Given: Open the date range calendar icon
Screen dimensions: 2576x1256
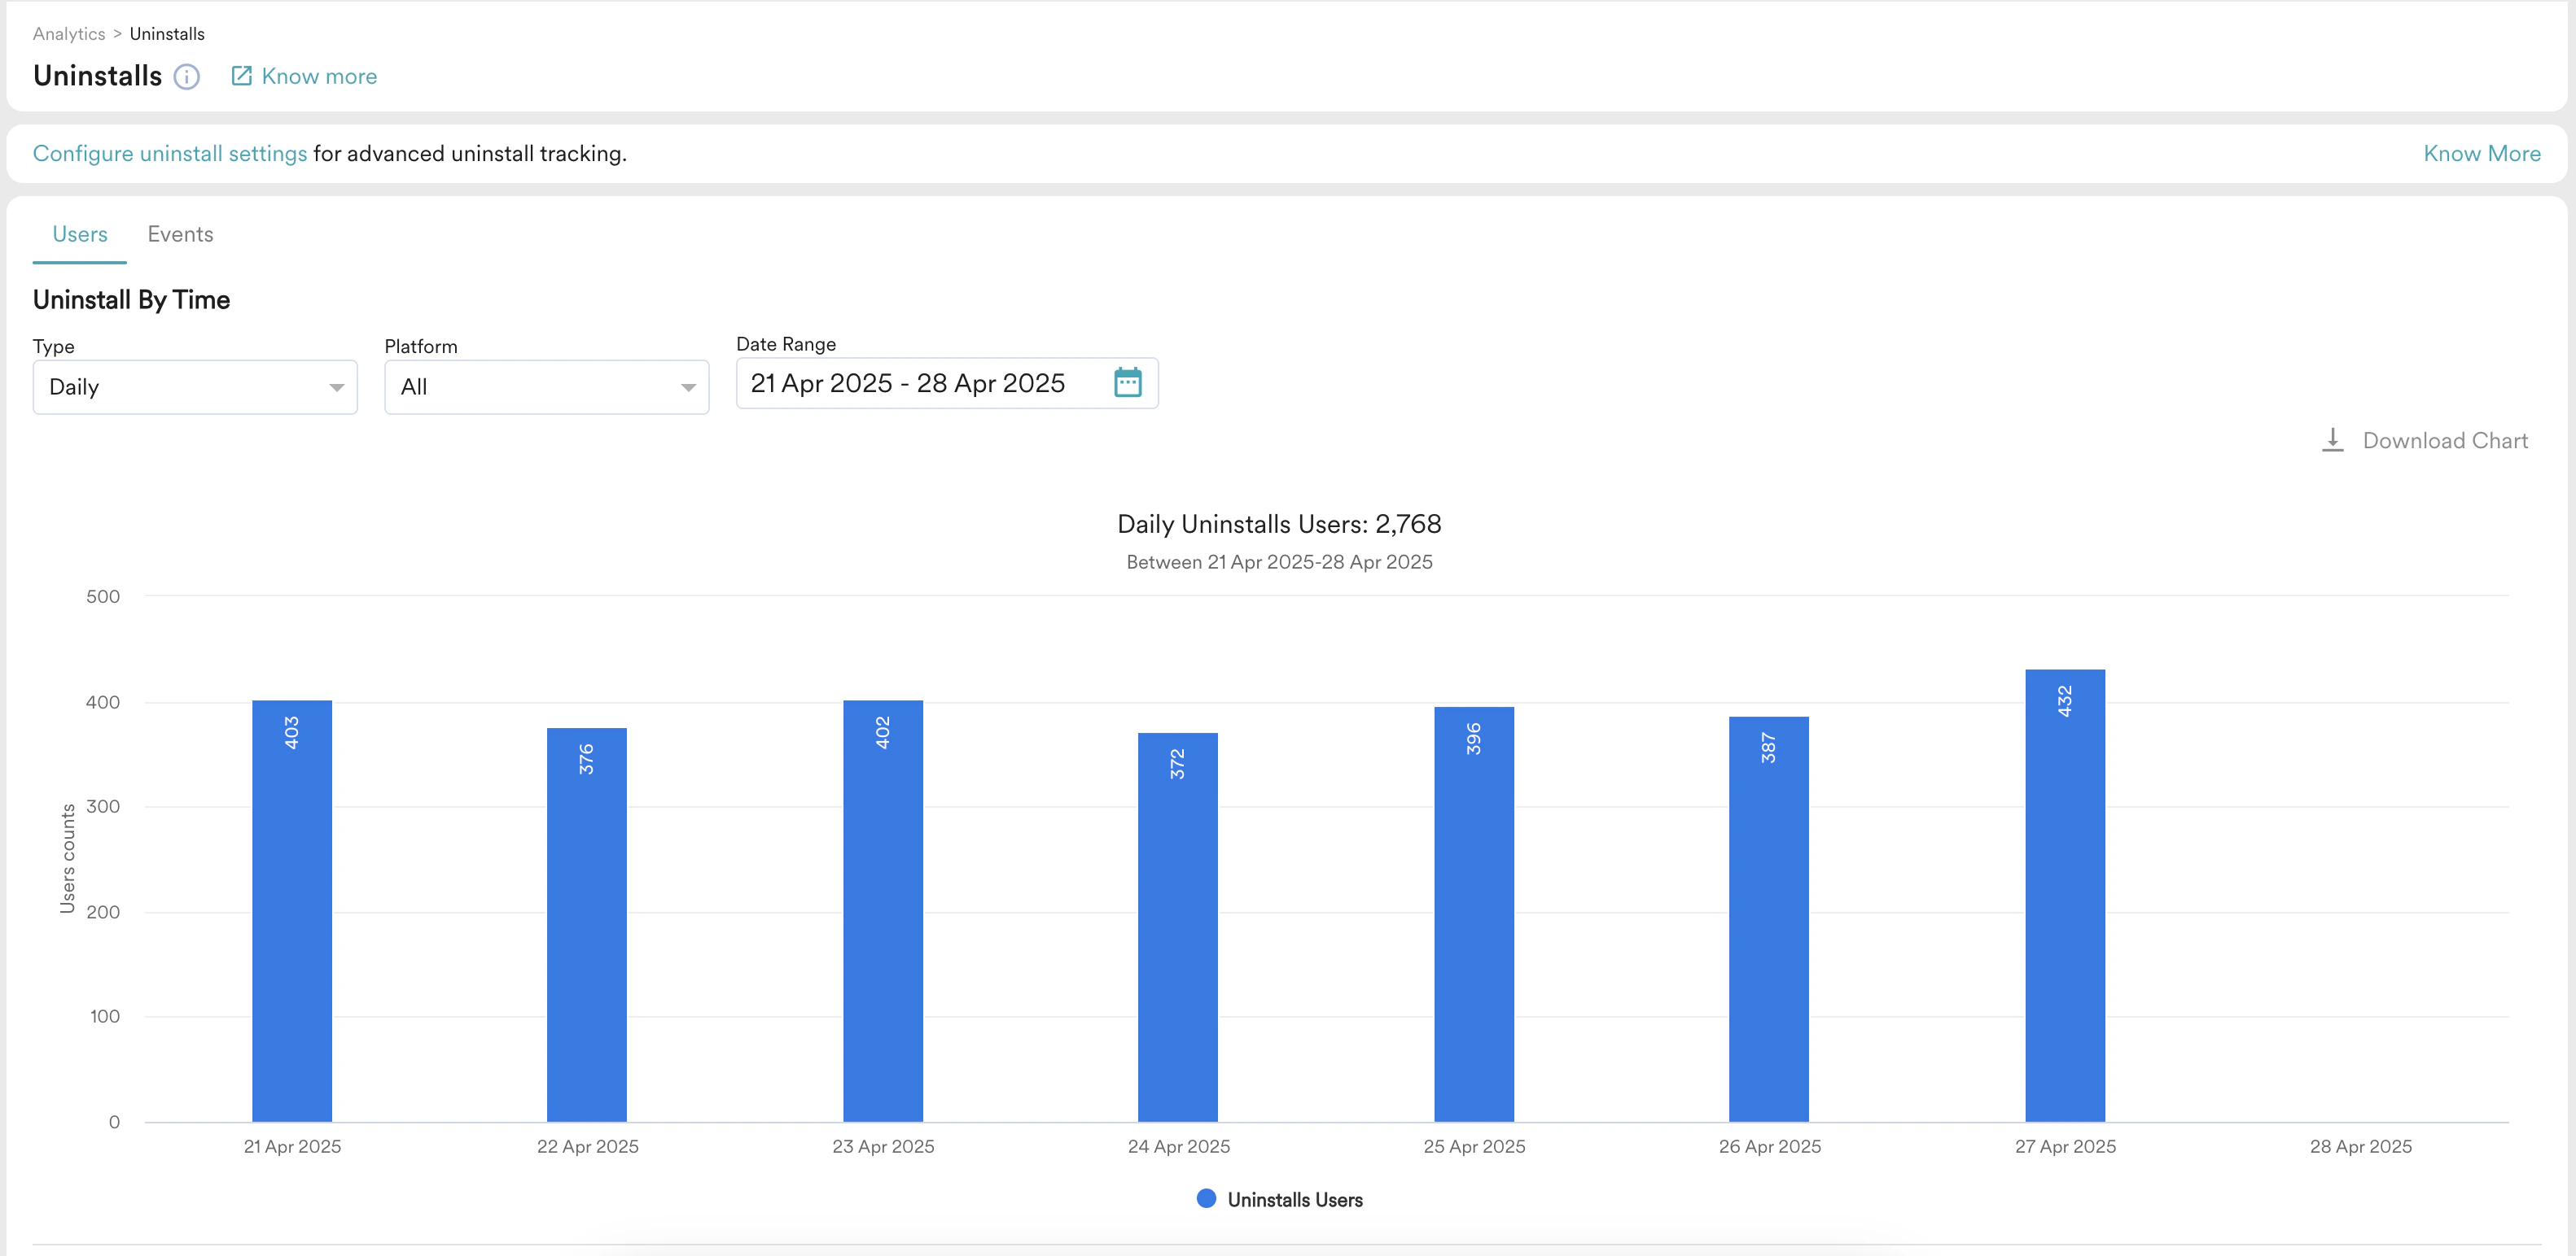Looking at the screenshot, I should click(x=1127, y=382).
